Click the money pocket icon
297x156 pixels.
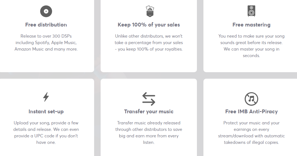point(149,11)
